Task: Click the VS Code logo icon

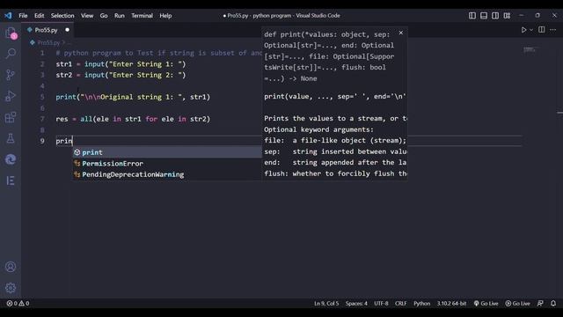Action: click(x=8, y=16)
